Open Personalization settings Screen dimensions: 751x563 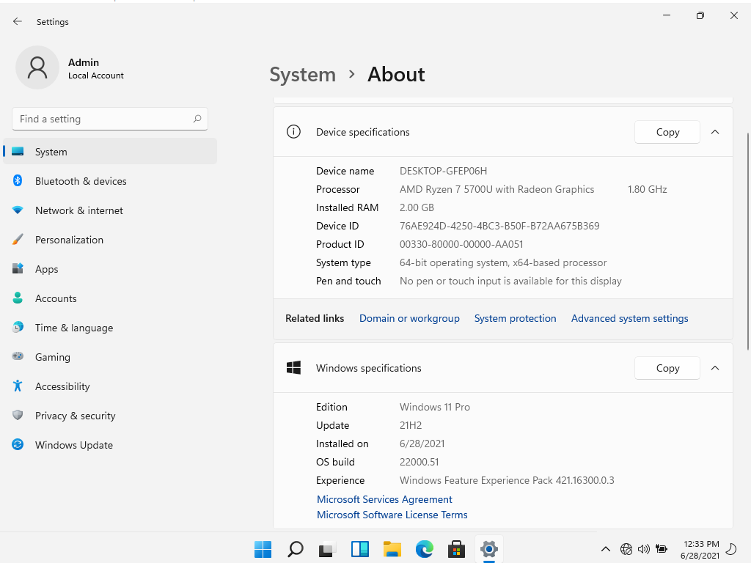(110, 240)
